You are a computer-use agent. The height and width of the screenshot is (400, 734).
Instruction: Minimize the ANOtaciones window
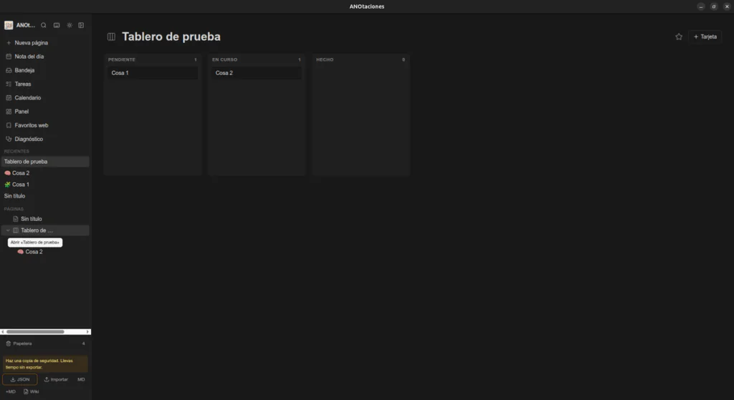click(x=701, y=6)
